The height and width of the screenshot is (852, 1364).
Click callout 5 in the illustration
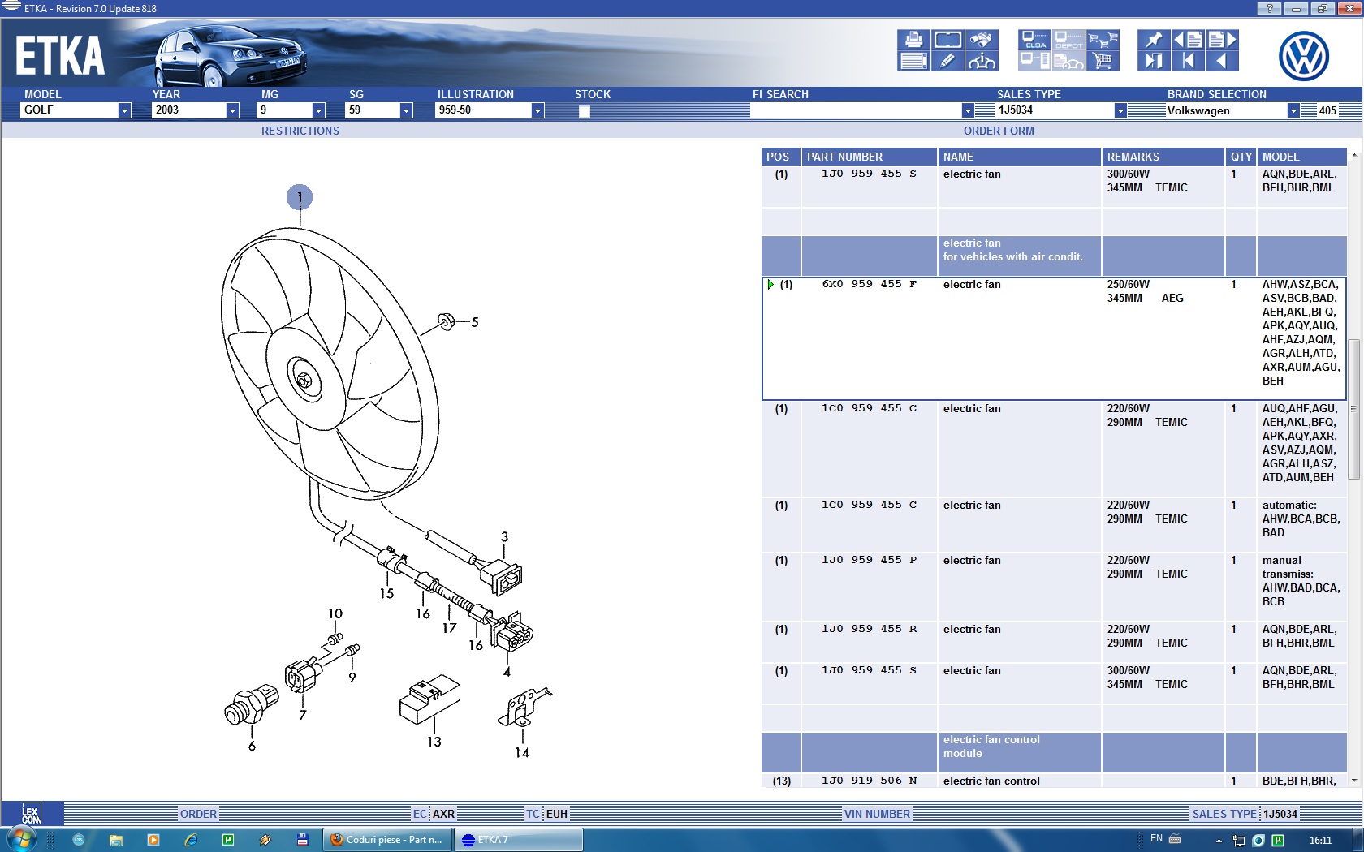point(475,322)
